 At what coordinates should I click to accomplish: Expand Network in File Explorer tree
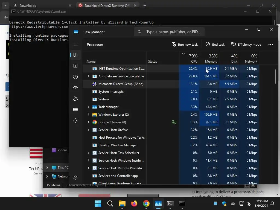point(47,176)
